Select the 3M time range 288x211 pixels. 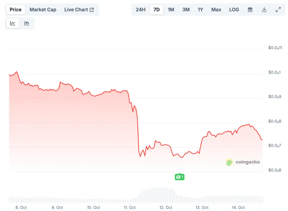(x=186, y=10)
